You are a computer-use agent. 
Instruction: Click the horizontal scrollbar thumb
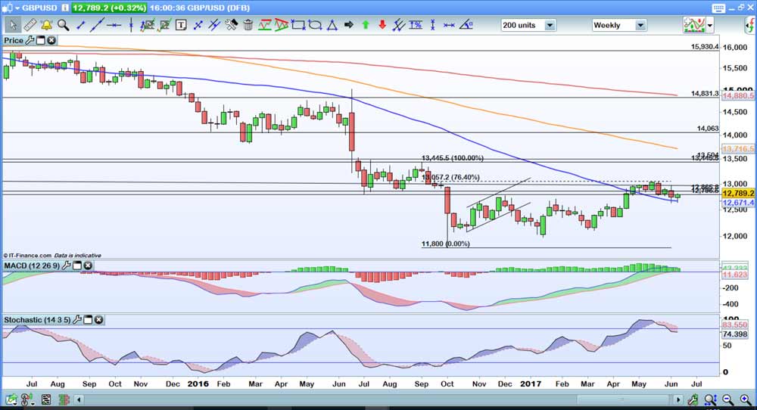tap(623, 399)
